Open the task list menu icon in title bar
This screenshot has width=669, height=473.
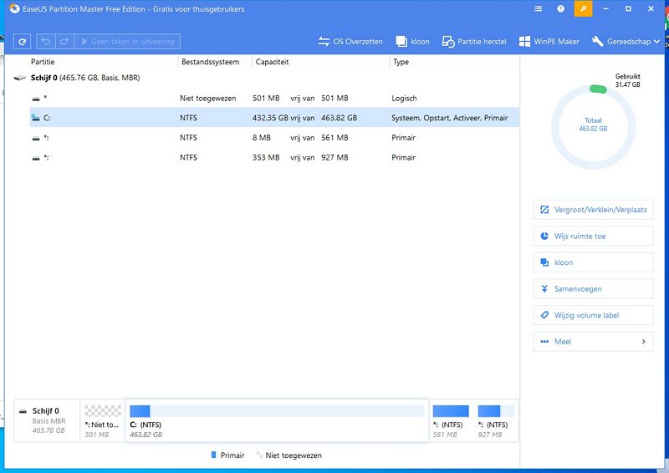(538, 8)
